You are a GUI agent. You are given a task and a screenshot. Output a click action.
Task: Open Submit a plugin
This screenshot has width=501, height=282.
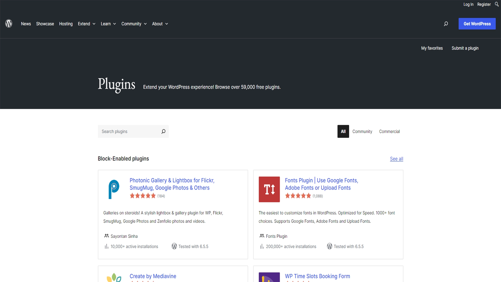pyautogui.click(x=465, y=48)
